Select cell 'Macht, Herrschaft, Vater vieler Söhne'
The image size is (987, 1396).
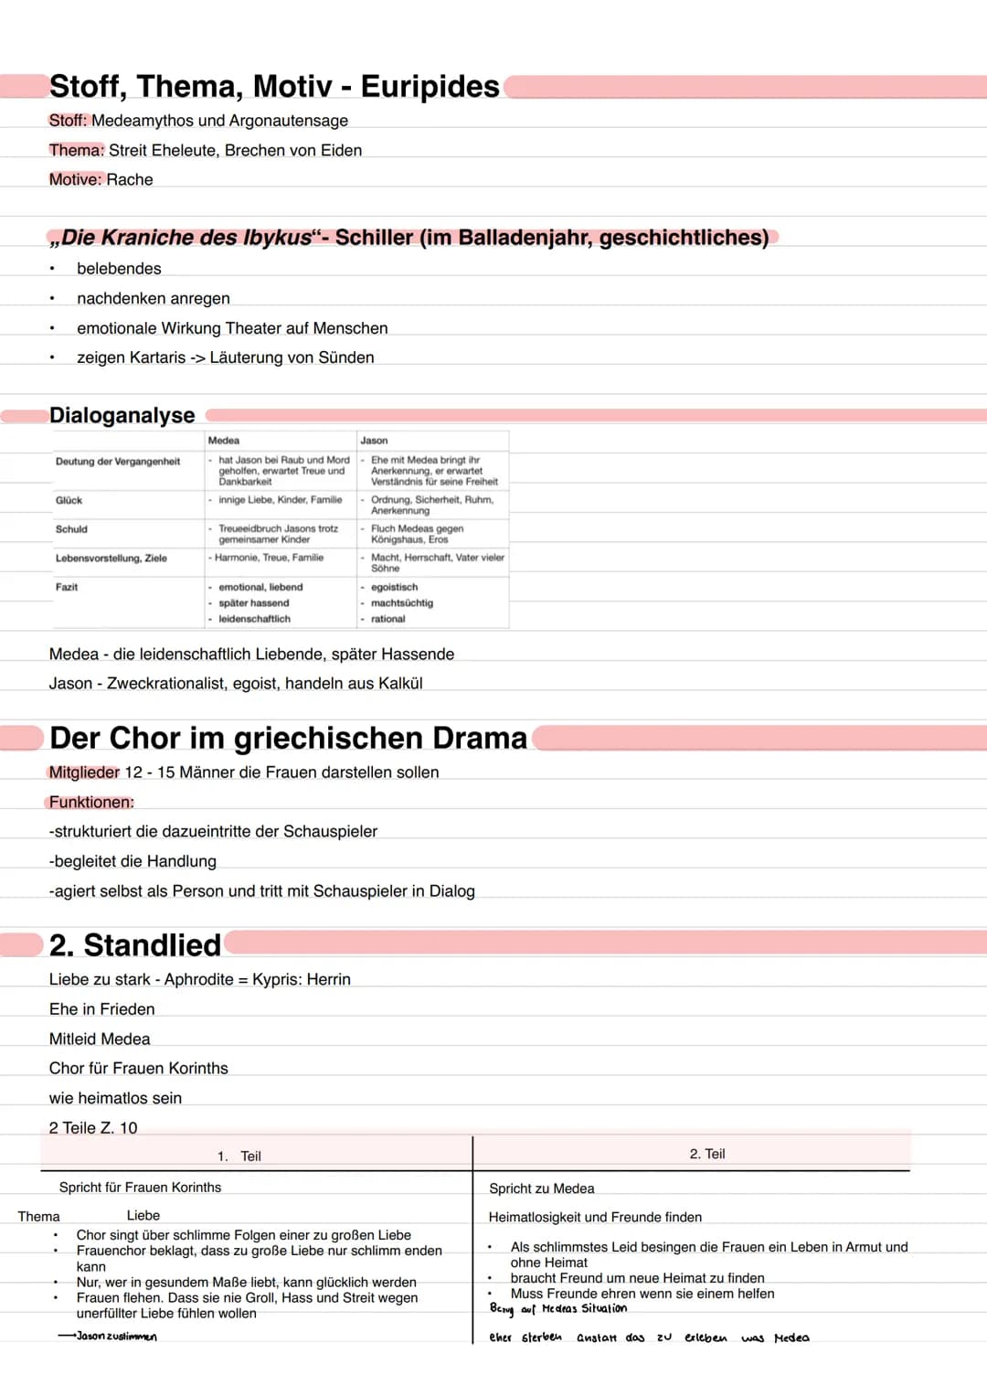coord(437,562)
